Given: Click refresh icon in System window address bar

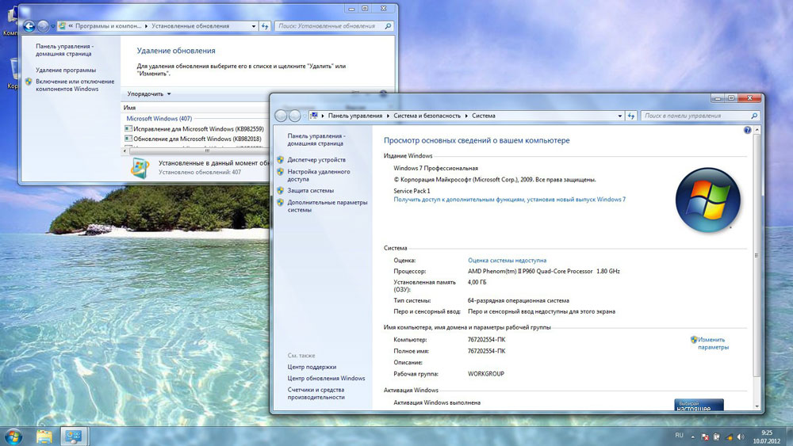Looking at the screenshot, I should pyautogui.click(x=631, y=116).
